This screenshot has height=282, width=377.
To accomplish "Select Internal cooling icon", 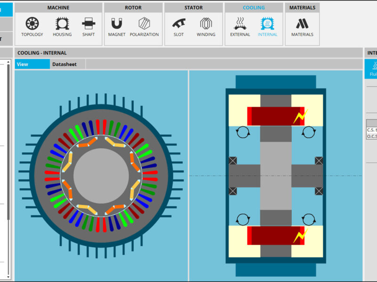I will pos(267,27).
